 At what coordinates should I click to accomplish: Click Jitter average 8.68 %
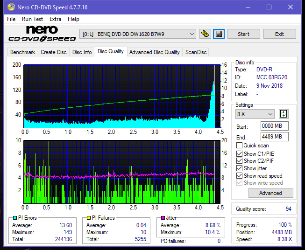tap(213, 225)
